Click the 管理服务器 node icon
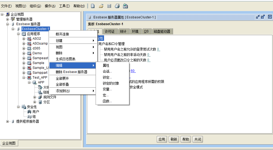 [13, 19]
